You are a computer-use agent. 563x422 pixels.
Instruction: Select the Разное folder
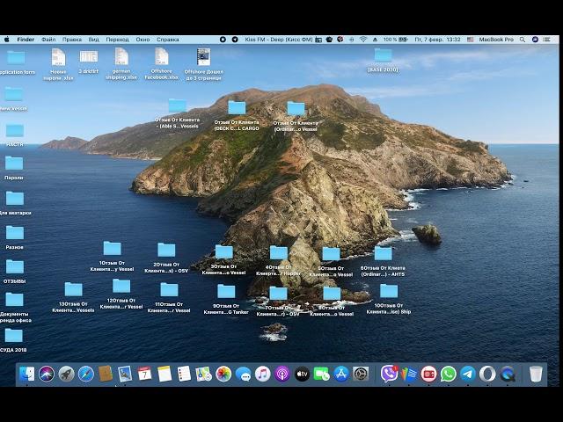point(15,237)
